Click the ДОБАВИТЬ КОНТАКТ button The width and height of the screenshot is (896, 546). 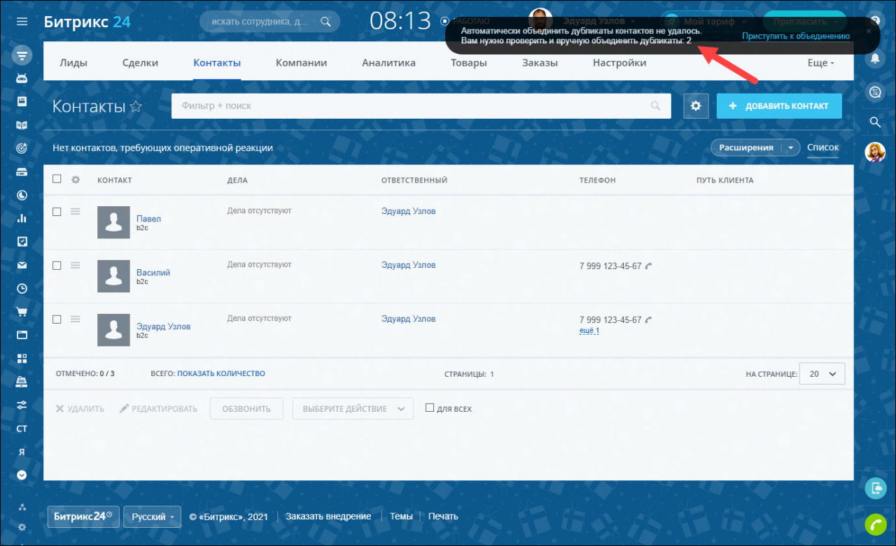click(779, 106)
